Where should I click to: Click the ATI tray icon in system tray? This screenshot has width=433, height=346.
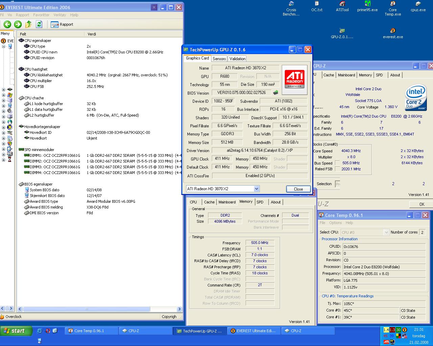pos(386,342)
